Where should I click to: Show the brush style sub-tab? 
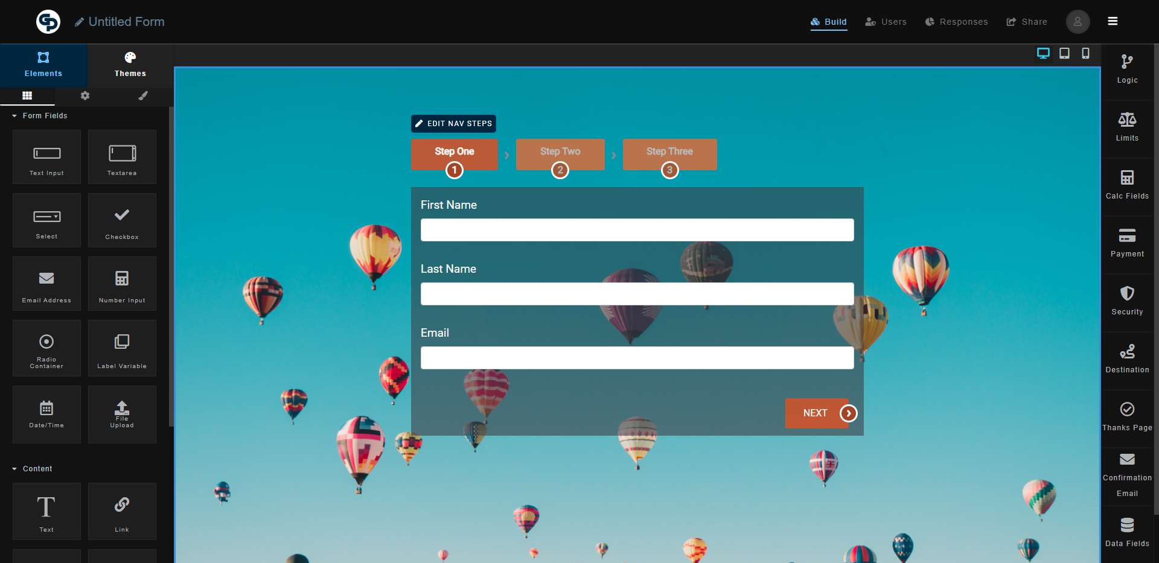point(143,95)
